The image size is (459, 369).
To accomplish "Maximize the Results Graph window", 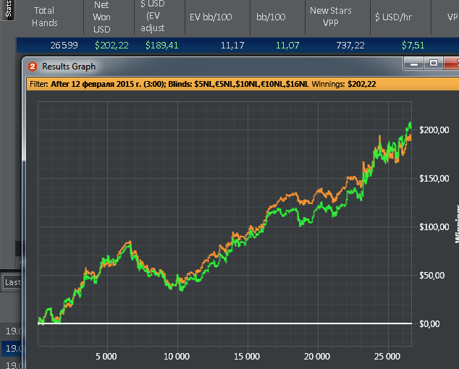I will 434,64.
